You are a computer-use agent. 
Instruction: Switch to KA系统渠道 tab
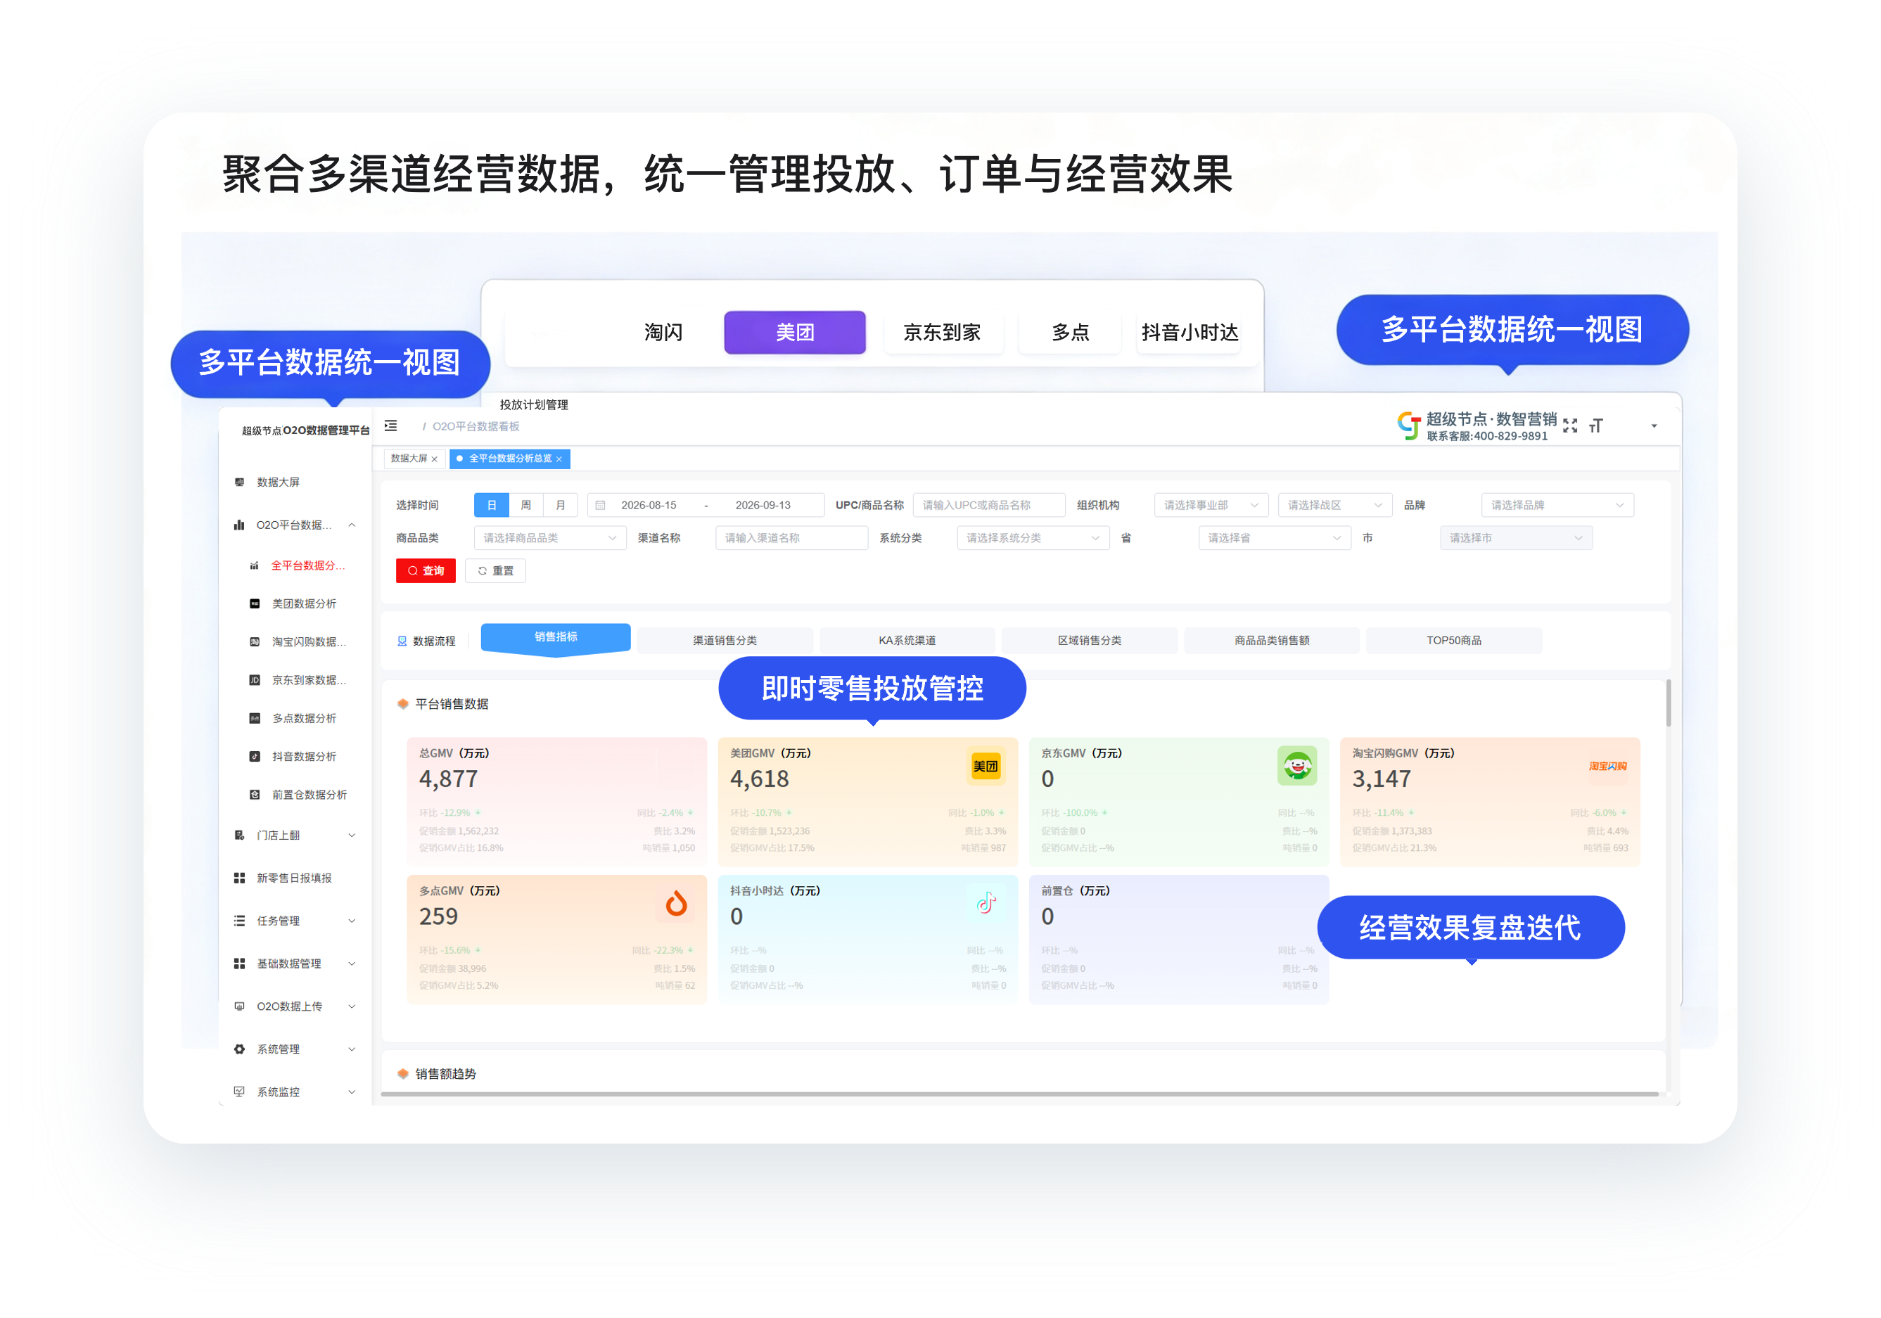907,641
